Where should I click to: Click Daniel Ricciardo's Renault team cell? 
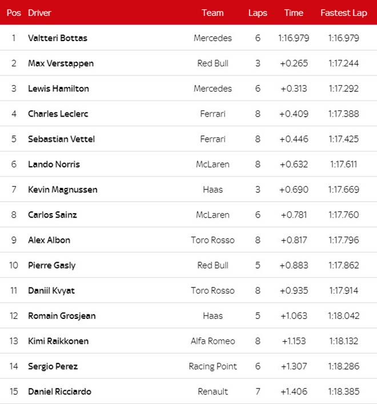tap(212, 391)
